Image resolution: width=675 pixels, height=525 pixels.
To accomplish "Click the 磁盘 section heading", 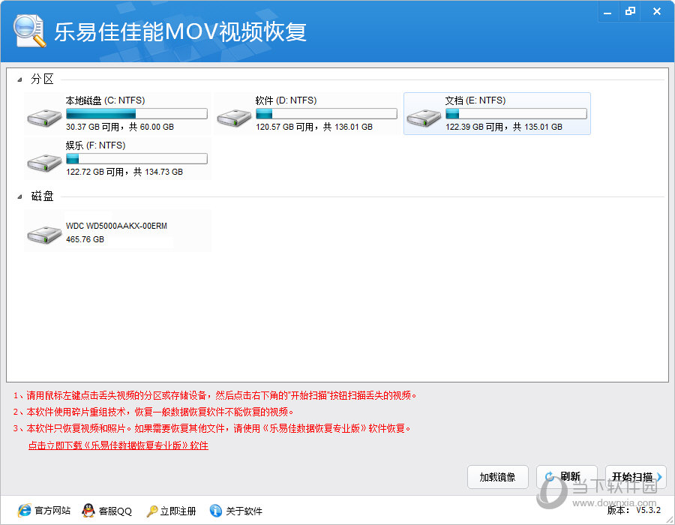I will coord(42,196).
